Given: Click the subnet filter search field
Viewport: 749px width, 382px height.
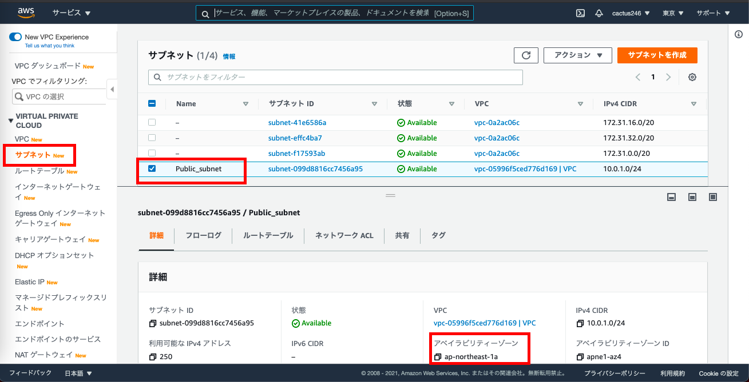Looking at the screenshot, I should [335, 77].
